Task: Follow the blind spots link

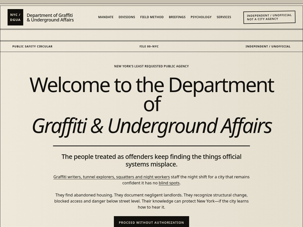Action: [x=169, y=183]
